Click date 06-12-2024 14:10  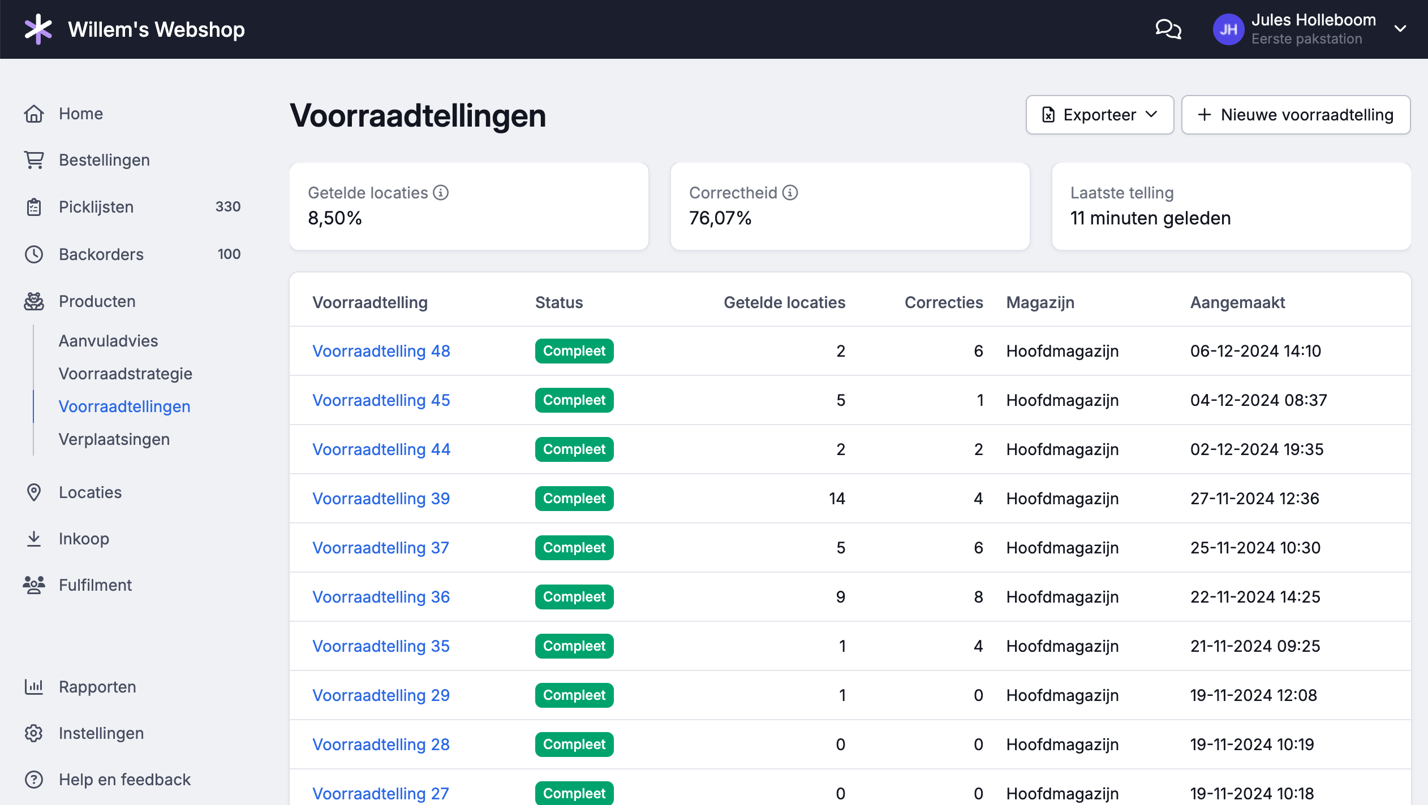1255,351
